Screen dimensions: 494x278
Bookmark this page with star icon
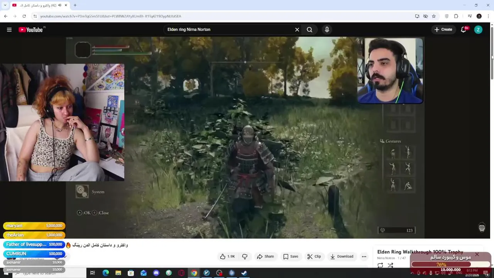pos(434,16)
